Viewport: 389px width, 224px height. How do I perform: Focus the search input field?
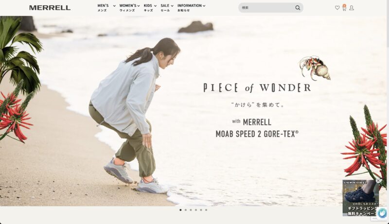point(267,8)
